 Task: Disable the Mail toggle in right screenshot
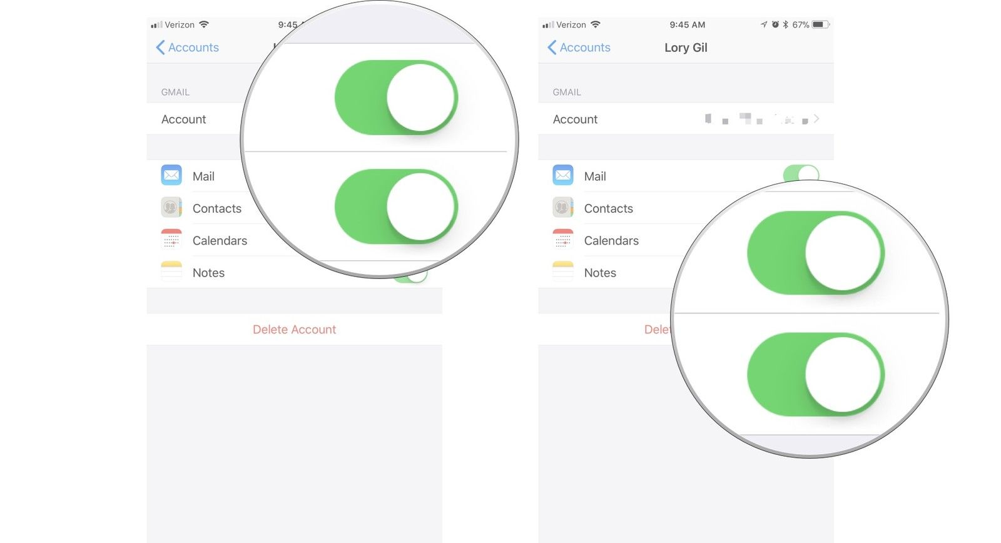point(800,173)
